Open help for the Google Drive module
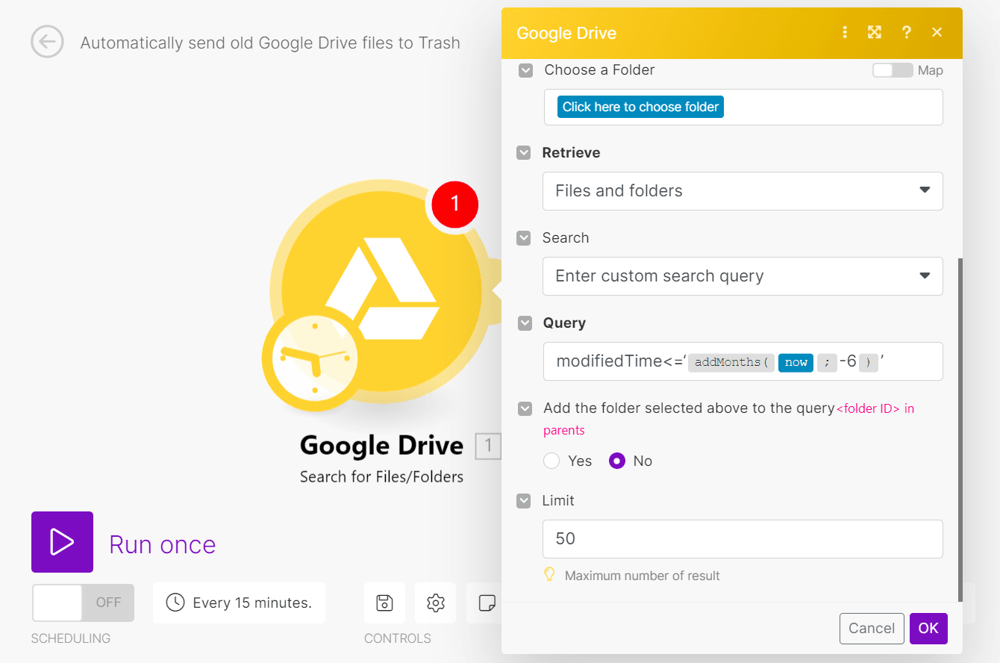The height and width of the screenshot is (663, 1000). coord(906,32)
